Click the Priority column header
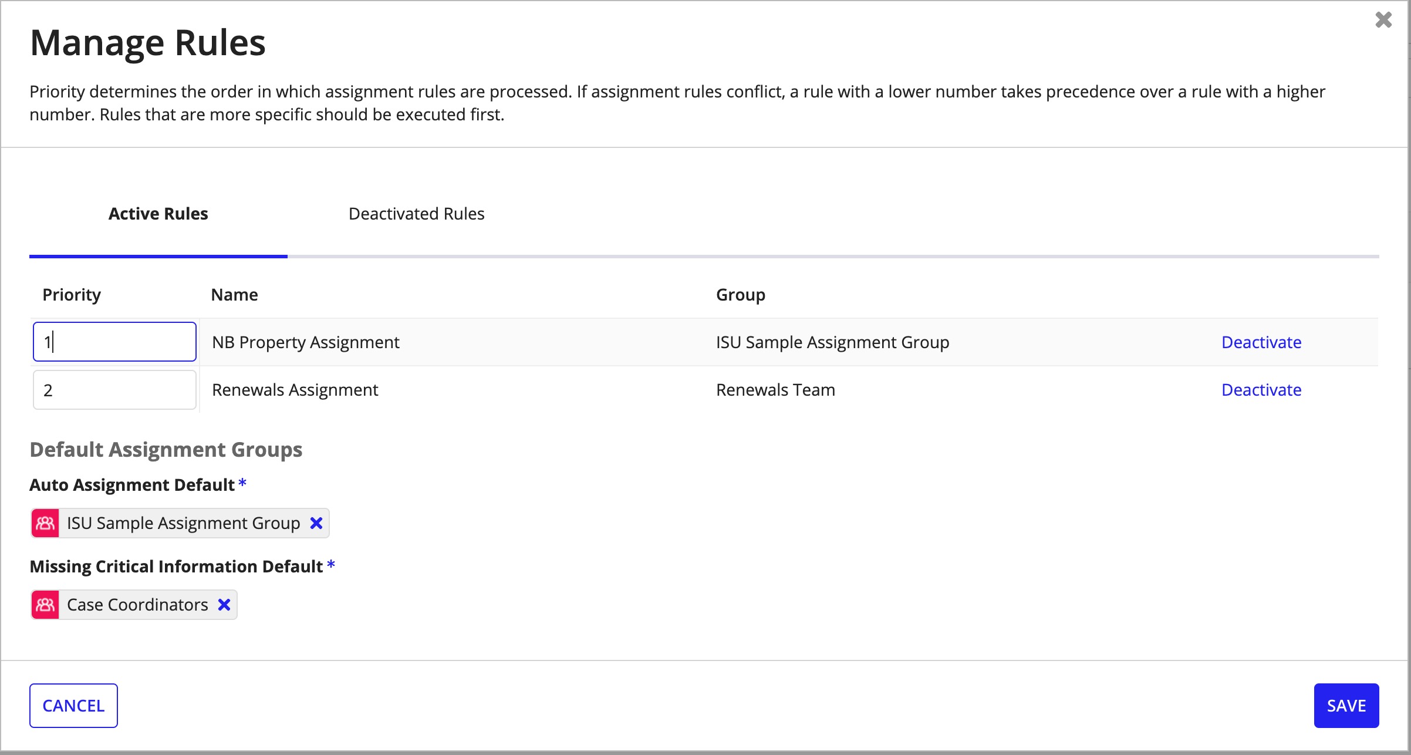The width and height of the screenshot is (1411, 755). click(x=72, y=295)
